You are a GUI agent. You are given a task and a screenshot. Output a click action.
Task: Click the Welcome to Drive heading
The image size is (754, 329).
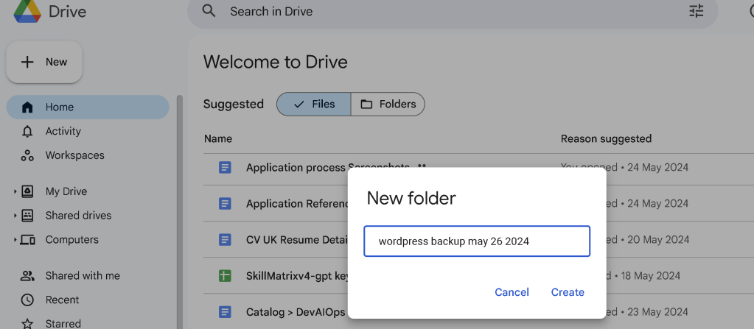coord(275,62)
